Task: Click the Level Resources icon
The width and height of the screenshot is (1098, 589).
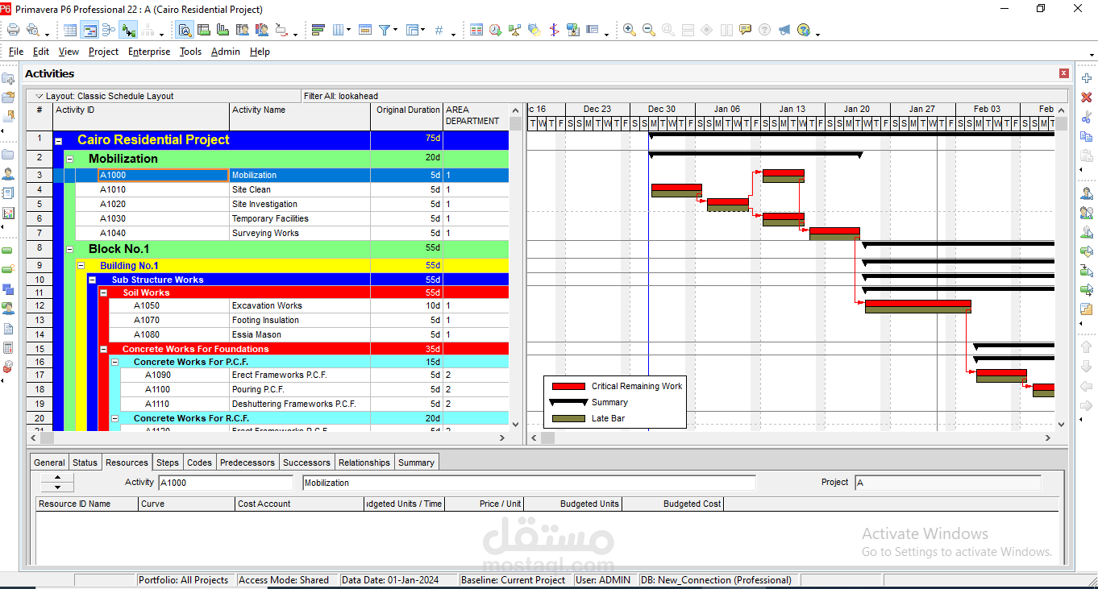Action: [x=514, y=30]
